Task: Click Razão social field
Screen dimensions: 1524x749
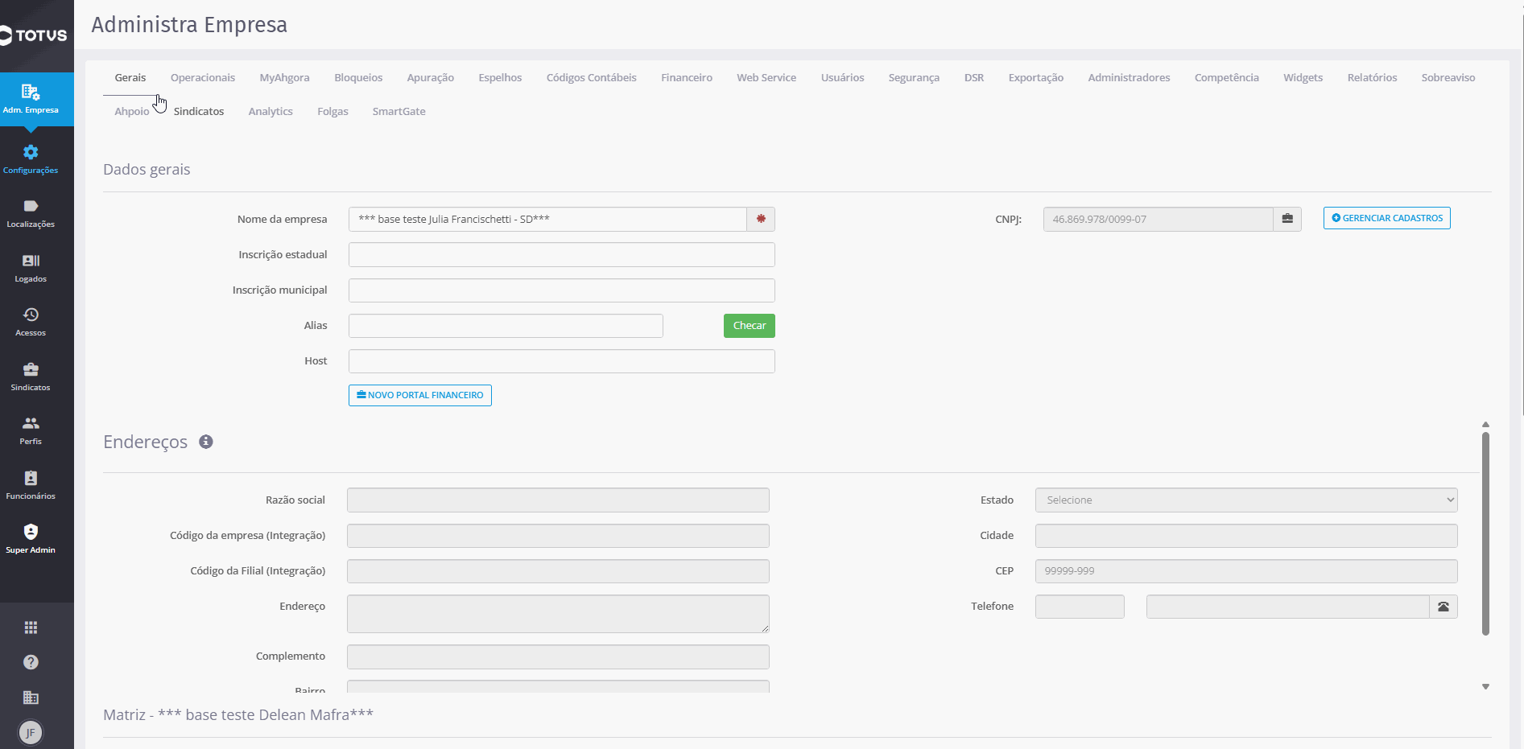Action: 558,500
